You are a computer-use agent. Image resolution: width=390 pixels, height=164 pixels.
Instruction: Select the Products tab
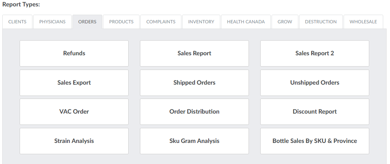click(x=121, y=22)
